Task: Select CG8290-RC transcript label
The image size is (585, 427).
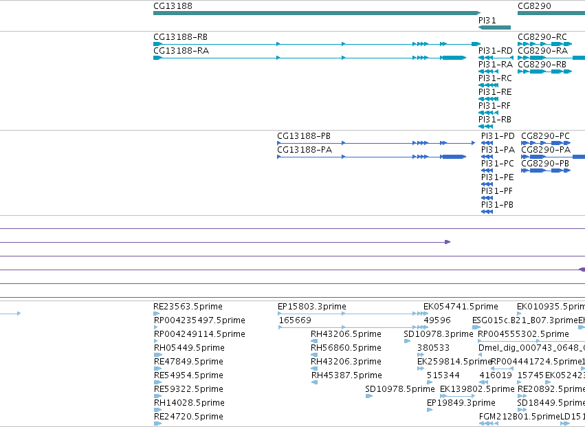Action: pyautogui.click(x=542, y=37)
